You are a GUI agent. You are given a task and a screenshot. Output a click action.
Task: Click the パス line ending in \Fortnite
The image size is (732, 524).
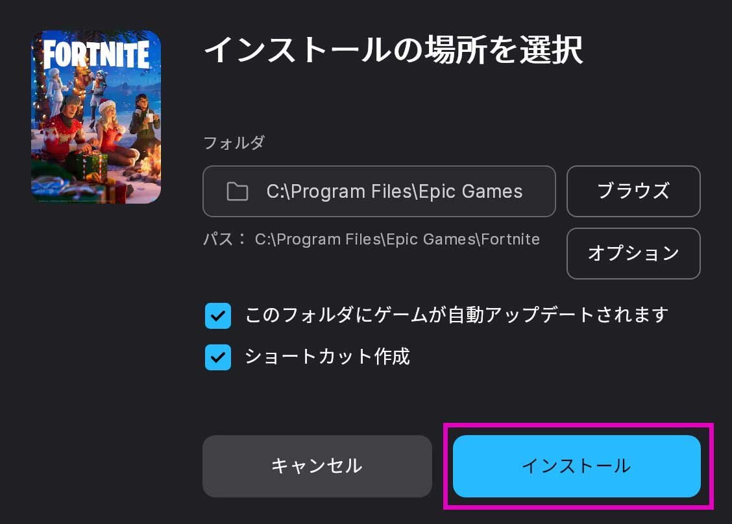coord(372,239)
